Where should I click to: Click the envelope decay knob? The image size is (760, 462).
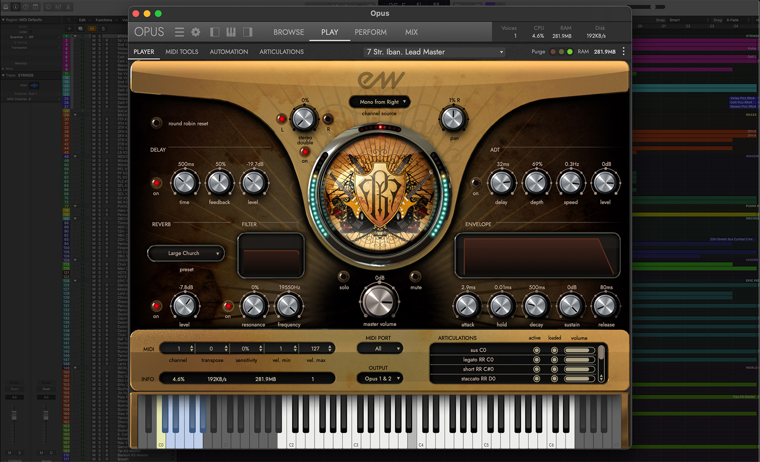pyautogui.click(x=536, y=306)
